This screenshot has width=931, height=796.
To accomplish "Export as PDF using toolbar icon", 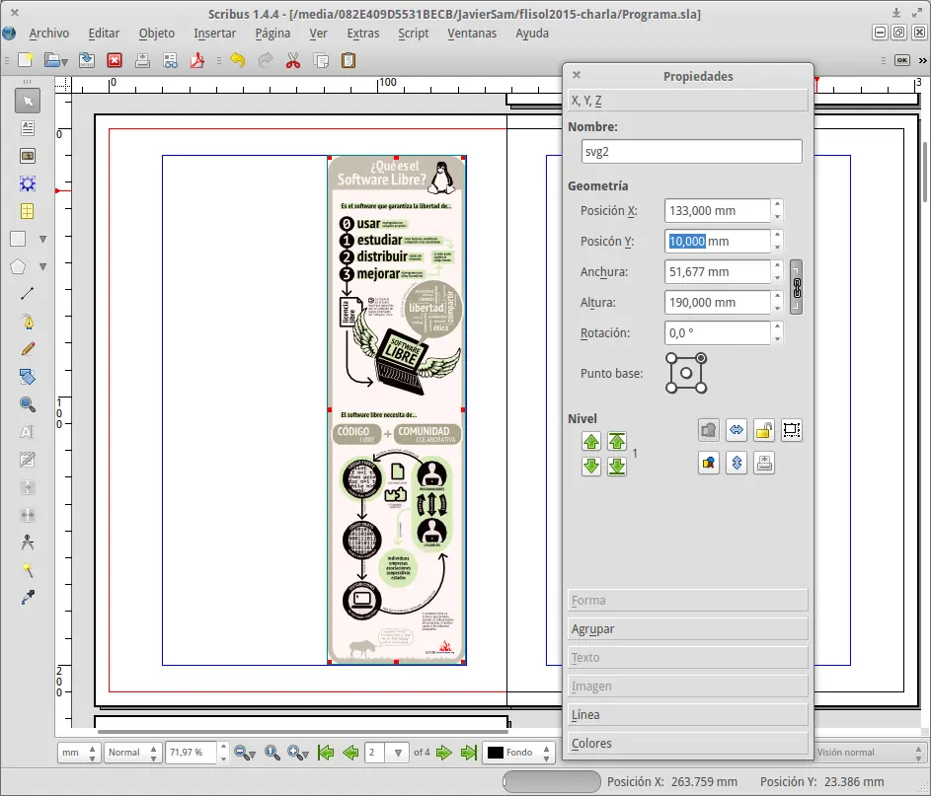I will click(197, 60).
